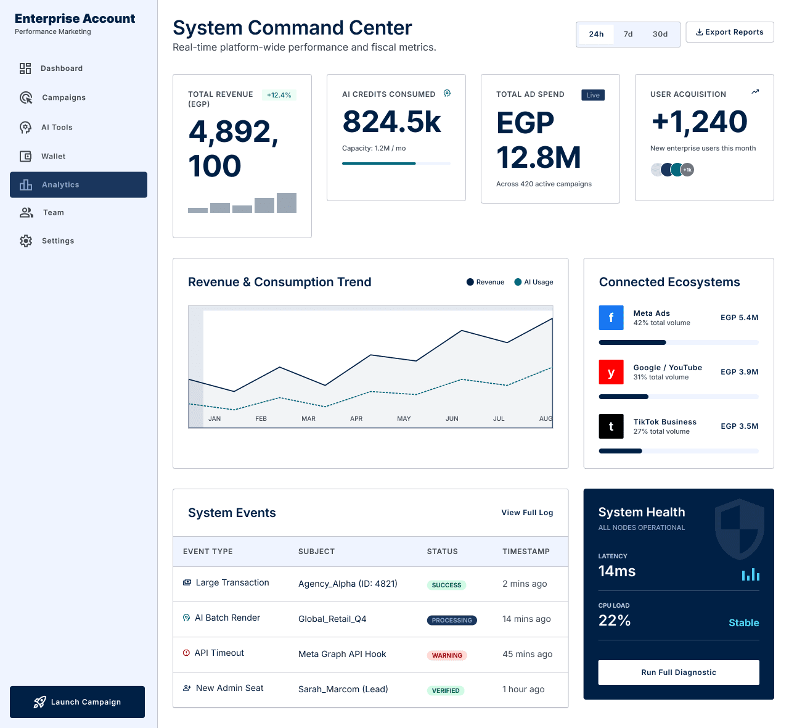Screen dimensions: 789x728
Task: Open the Settings gear icon
Action: click(x=26, y=241)
